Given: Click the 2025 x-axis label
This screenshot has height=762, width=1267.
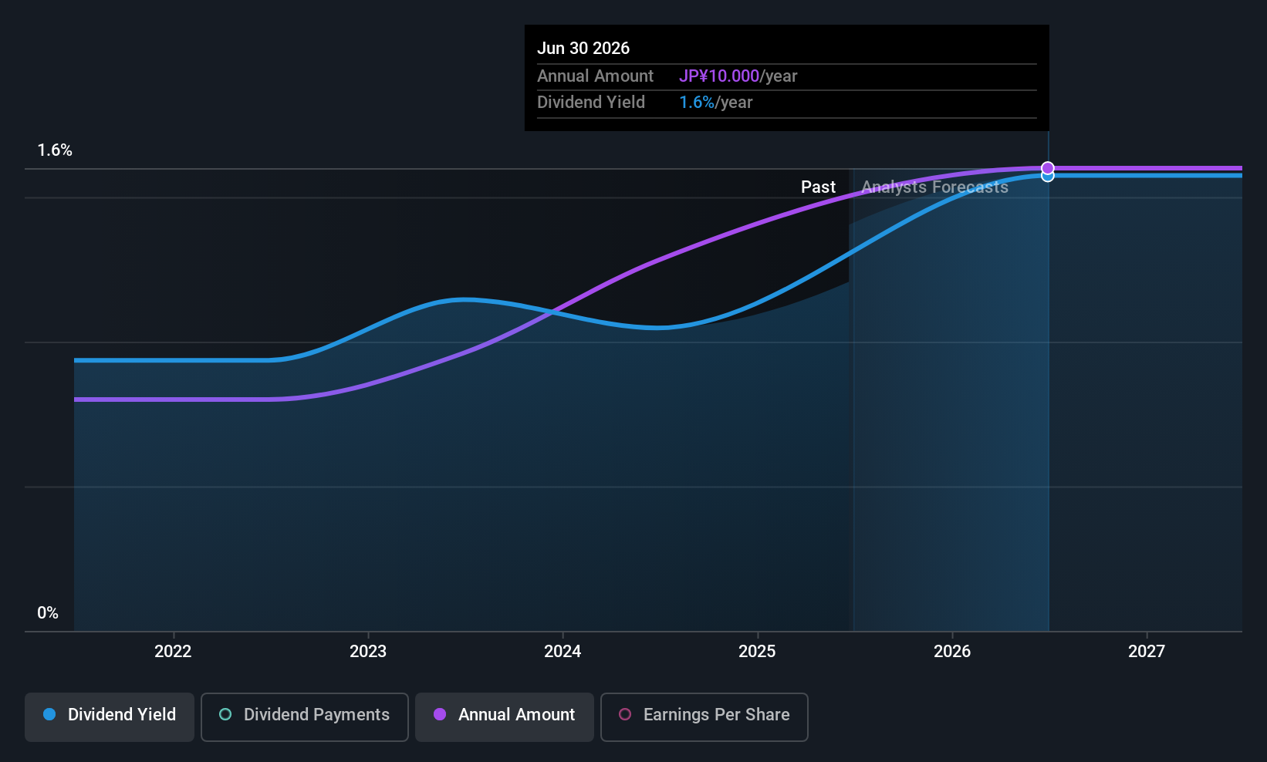Looking at the screenshot, I should (x=757, y=651).
